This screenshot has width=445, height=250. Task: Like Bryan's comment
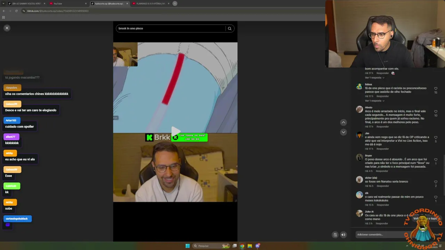tap(436, 160)
